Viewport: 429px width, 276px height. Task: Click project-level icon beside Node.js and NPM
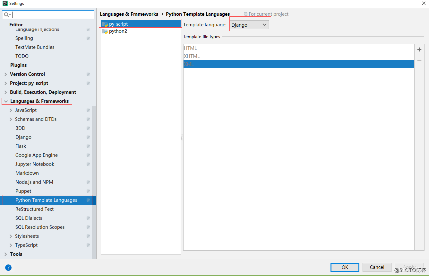[88, 182]
